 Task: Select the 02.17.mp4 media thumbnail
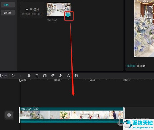[x=59, y=9]
